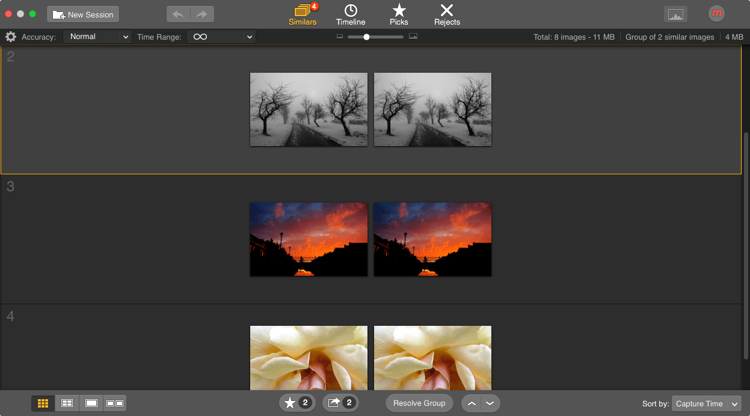The height and width of the screenshot is (416, 750).
Task: Click the 'Total: 8 images - 11 MB' text
Action: tap(574, 37)
